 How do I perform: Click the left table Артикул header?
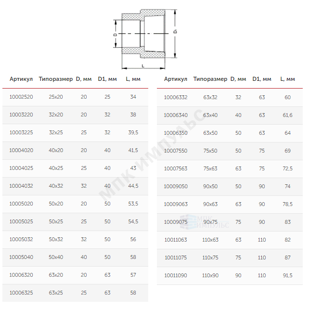point(21,79)
